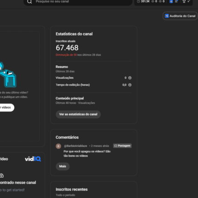The image size is (198, 198).
Task: Click 'Todo o período' under Inscritos recentes
Action: [65, 195]
